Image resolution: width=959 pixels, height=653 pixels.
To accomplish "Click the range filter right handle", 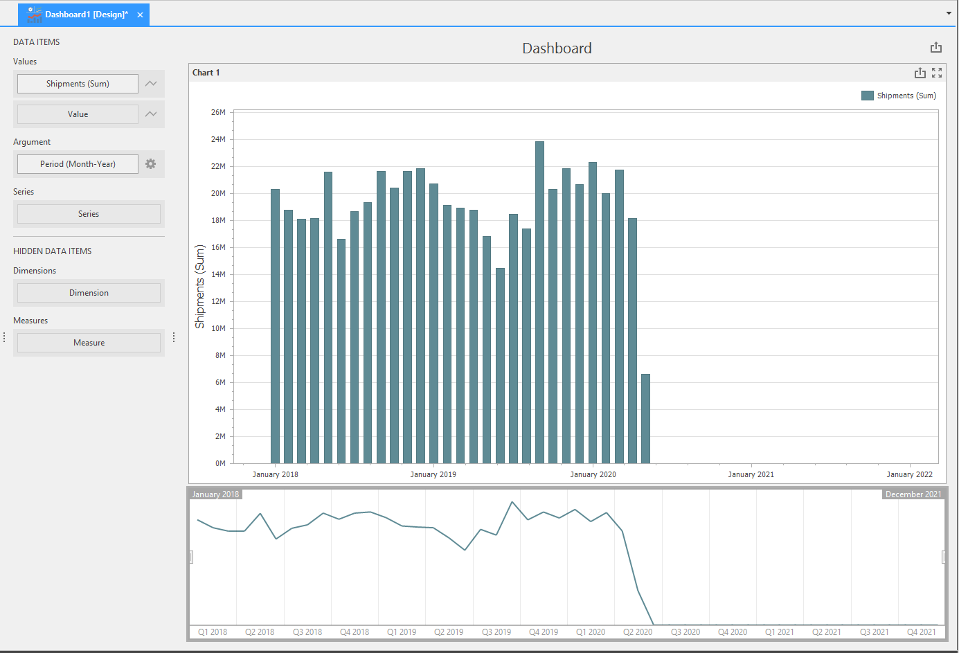I will pyautogui.click(x=944, y=557).
